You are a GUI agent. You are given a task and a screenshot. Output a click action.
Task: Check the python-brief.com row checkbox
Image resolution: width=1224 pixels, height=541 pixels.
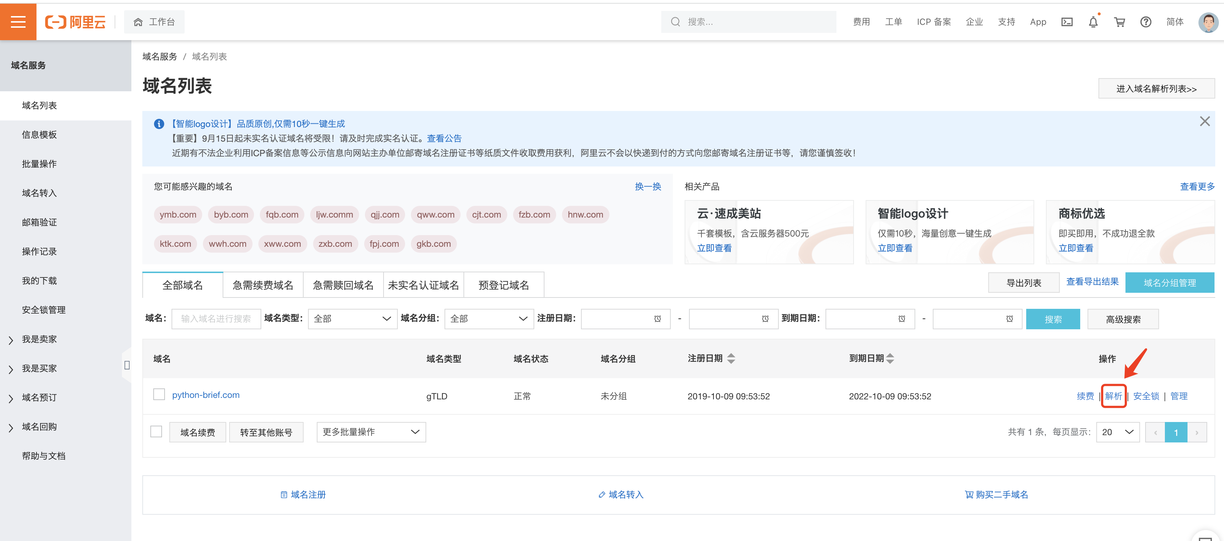click(159, 395)
